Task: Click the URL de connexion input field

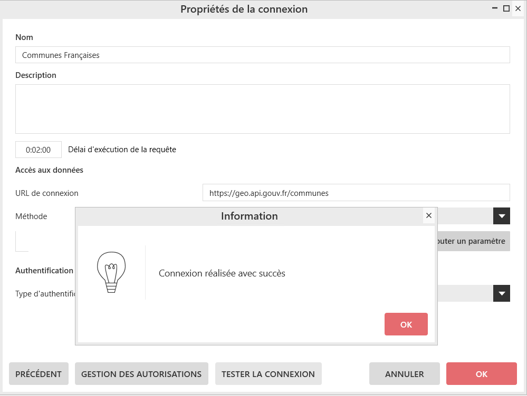Action: 356,193
